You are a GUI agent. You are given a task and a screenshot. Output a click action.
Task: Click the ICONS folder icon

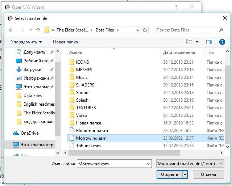click(x=72, y=62)
